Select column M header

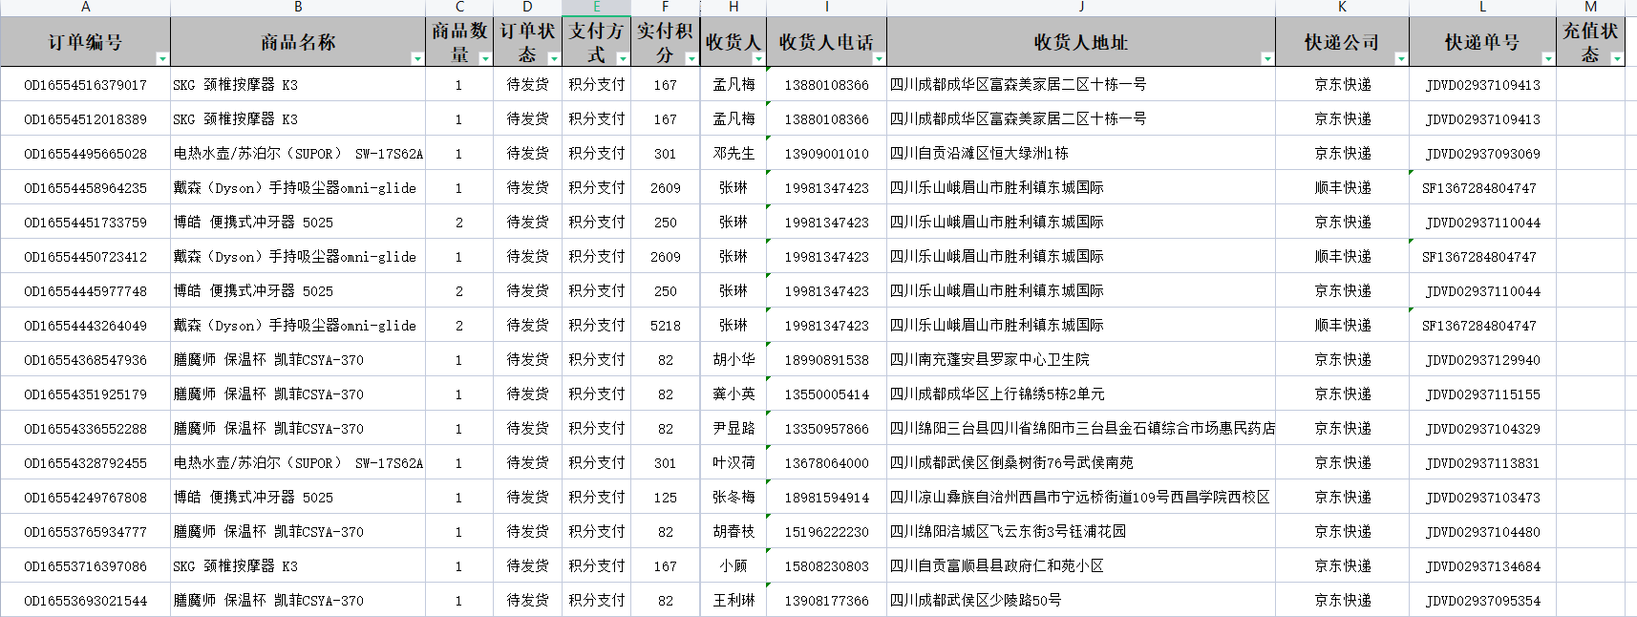(1590, 7)
